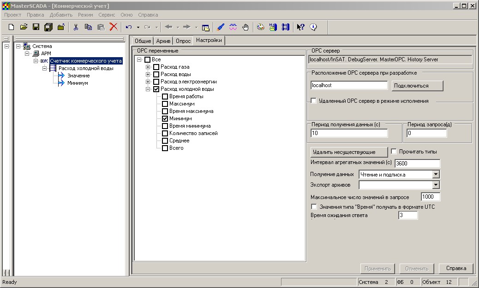Image resolution: width=479 pixels, height=288 pixels.
Task: Click the Back navigation arrow
Action: tap(168, 27)
